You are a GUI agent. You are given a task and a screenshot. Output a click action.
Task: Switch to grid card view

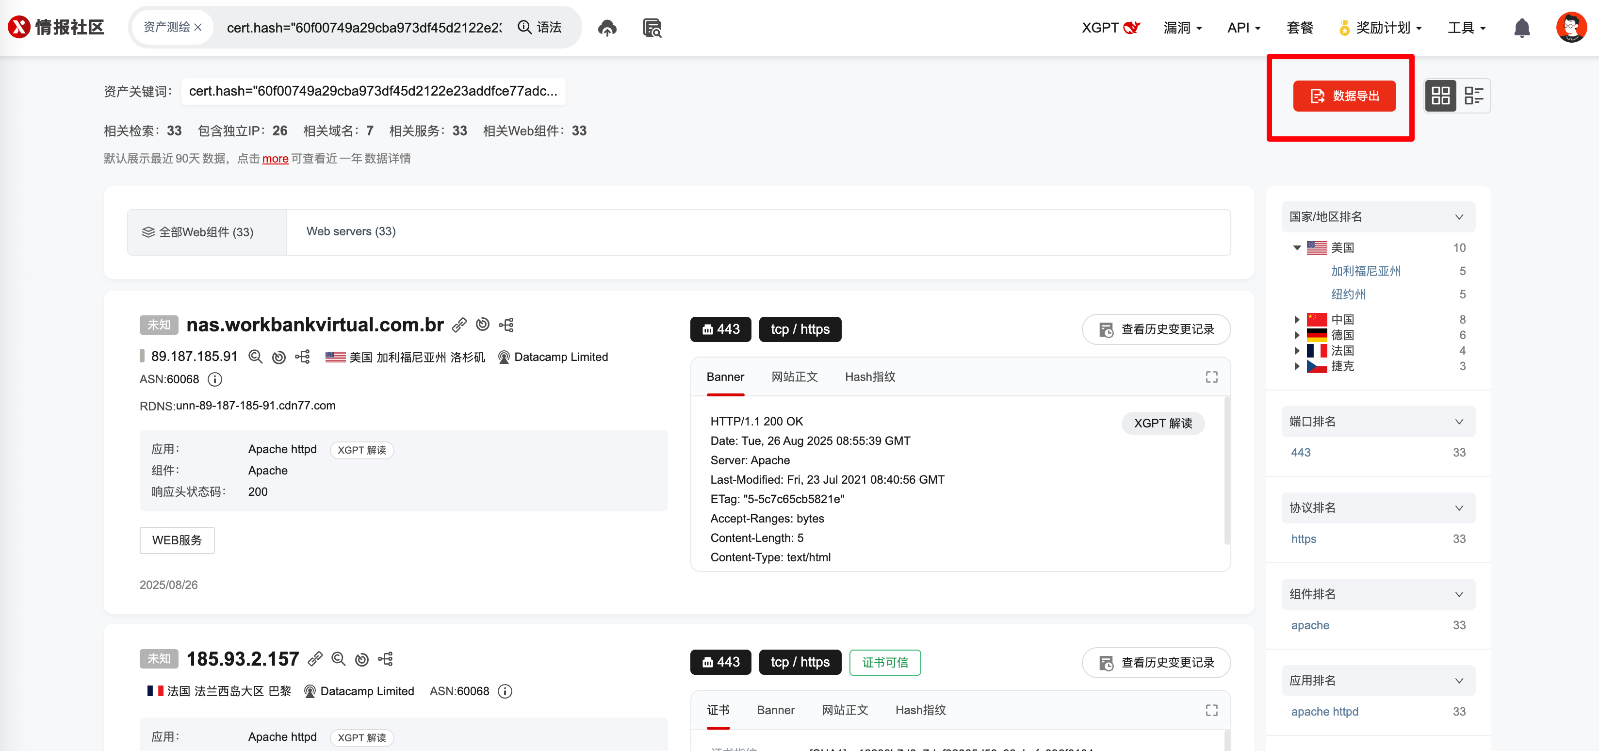click(x=1440, y=96)
